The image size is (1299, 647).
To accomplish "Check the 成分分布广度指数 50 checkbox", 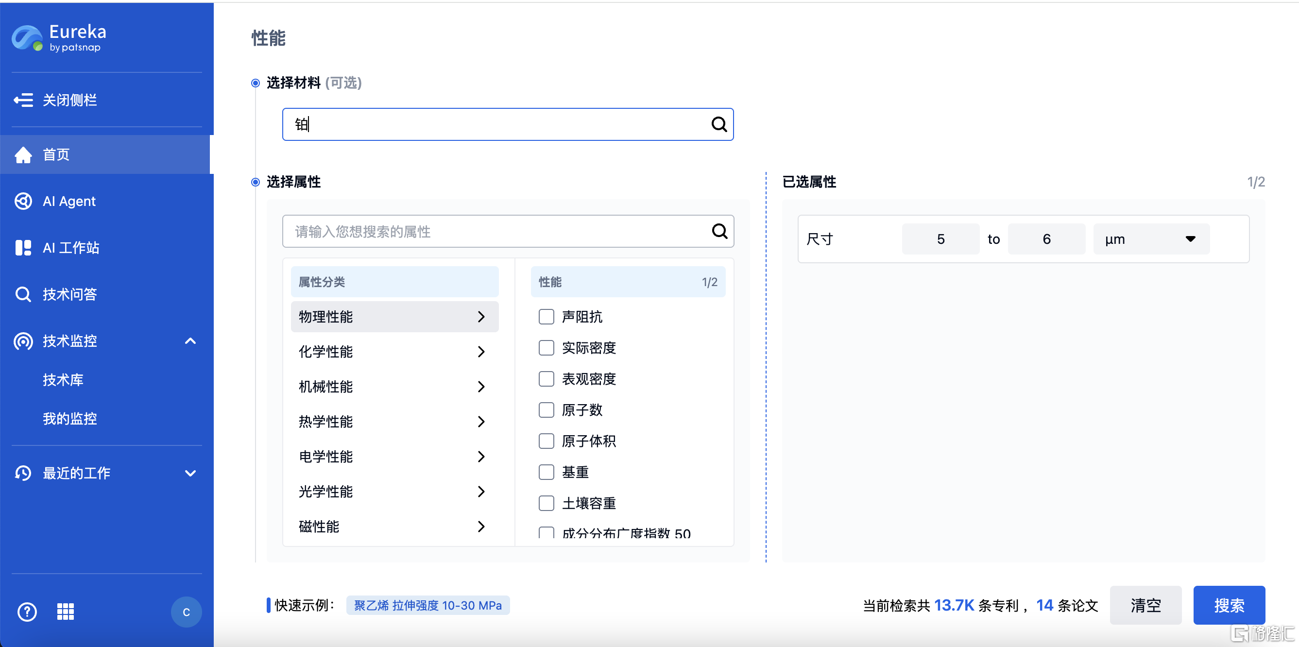I will coord(546,533).
